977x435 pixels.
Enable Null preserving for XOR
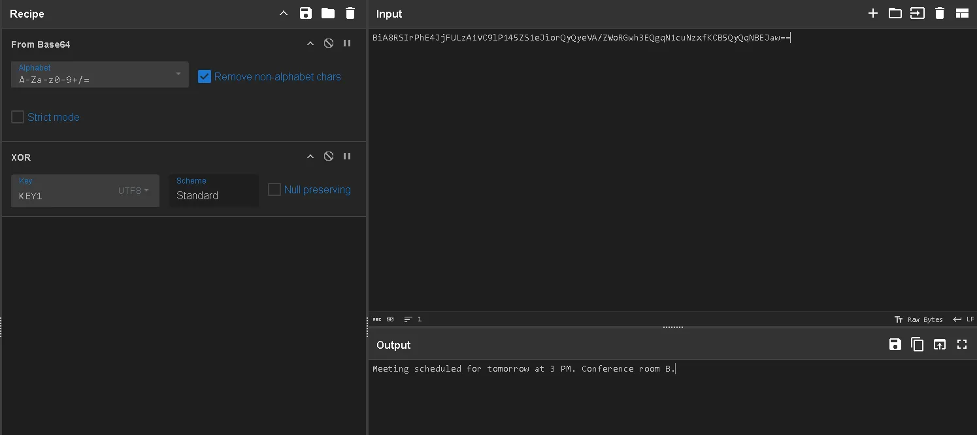pos(274,189)
